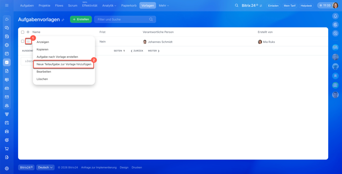Viewport: 342px width, 174px height.
Task: Open the row actions burger menu icon
Action: point(28,41)
